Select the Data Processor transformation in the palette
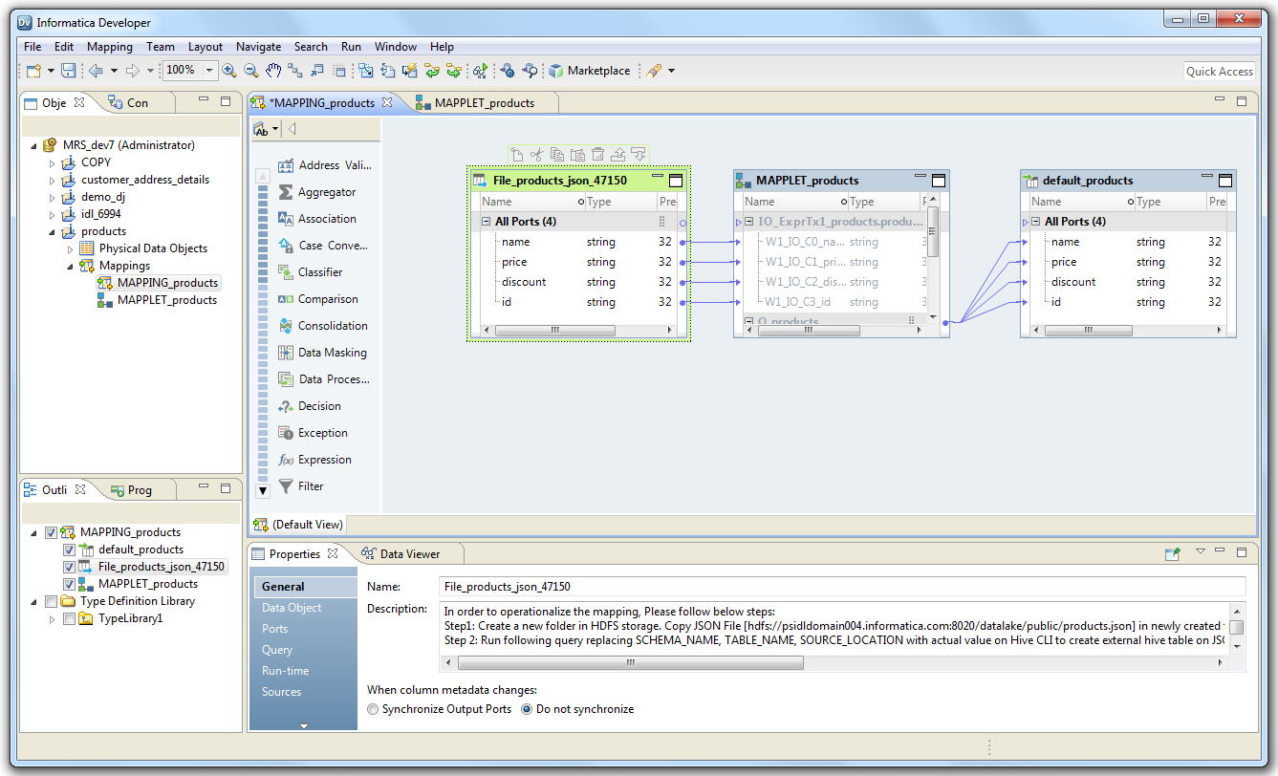1278x776 pixels. [323, 379]
